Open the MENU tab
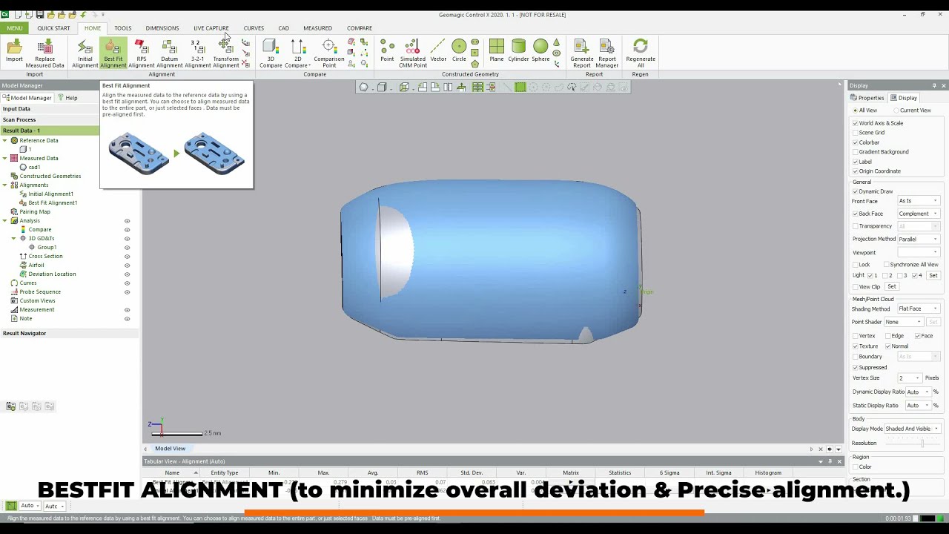This screenshot has height=534, width=949. tap(15, 28)
